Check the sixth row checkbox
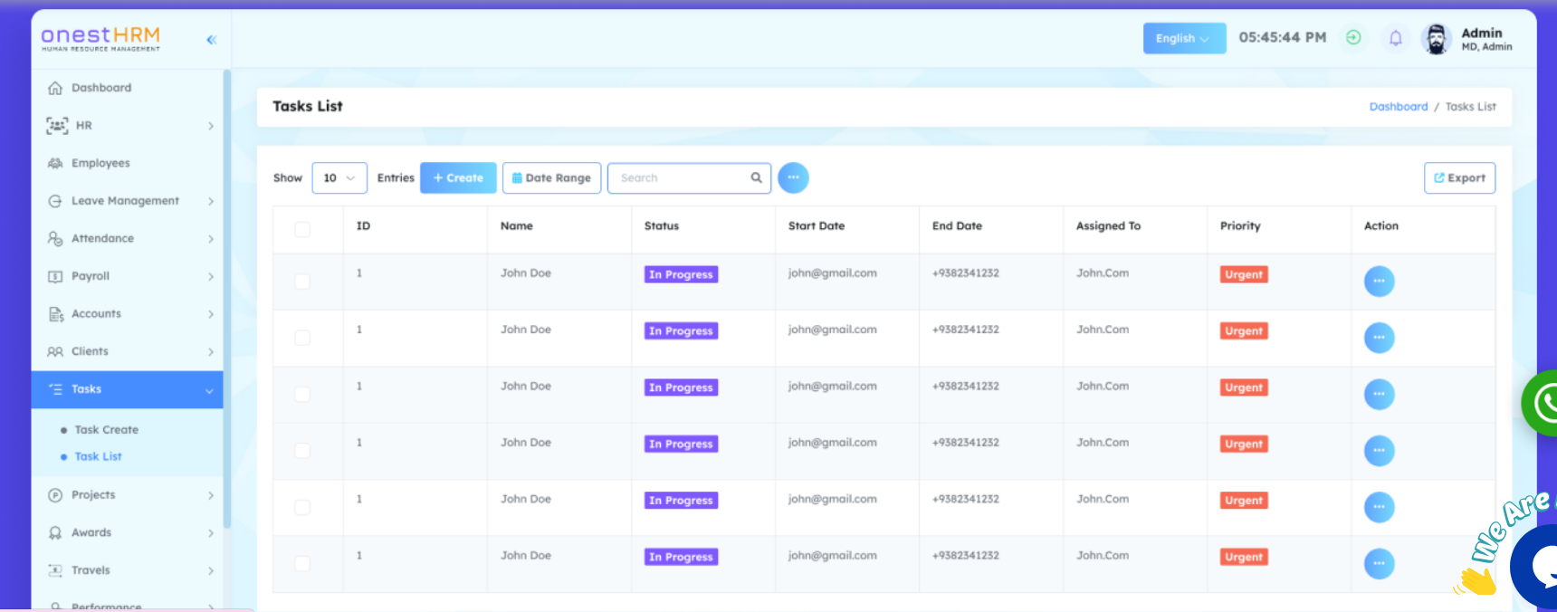The height and width of the screenshot is (612, 1557). click(302, 563)
